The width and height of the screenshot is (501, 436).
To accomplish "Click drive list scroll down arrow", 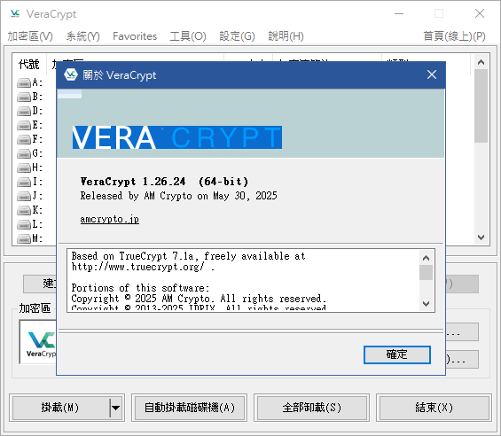I will 481,237.
